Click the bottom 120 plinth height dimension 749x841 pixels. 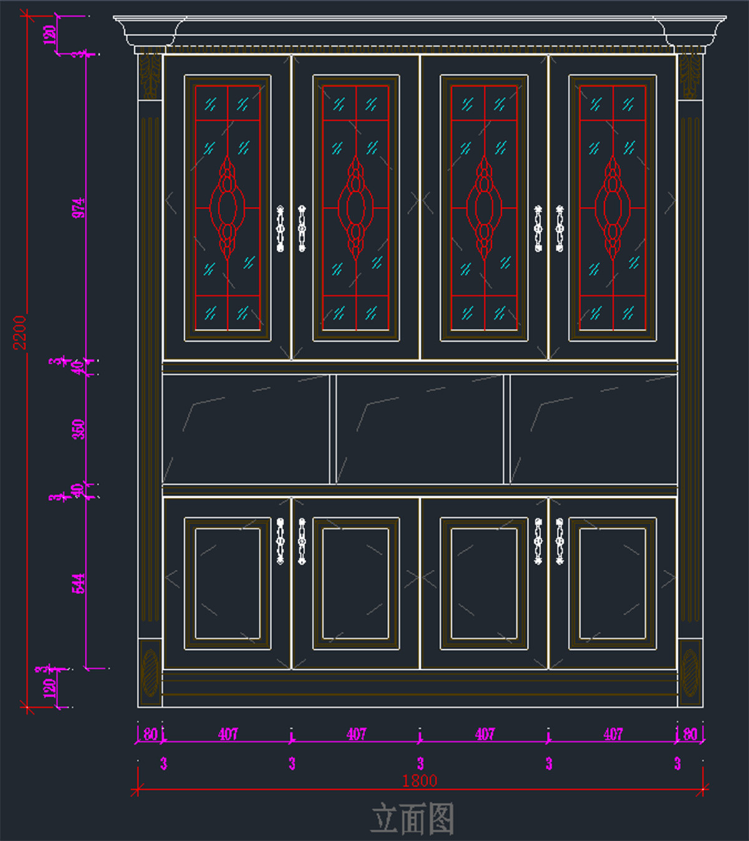pyautogui.click(x=50, y=688)
